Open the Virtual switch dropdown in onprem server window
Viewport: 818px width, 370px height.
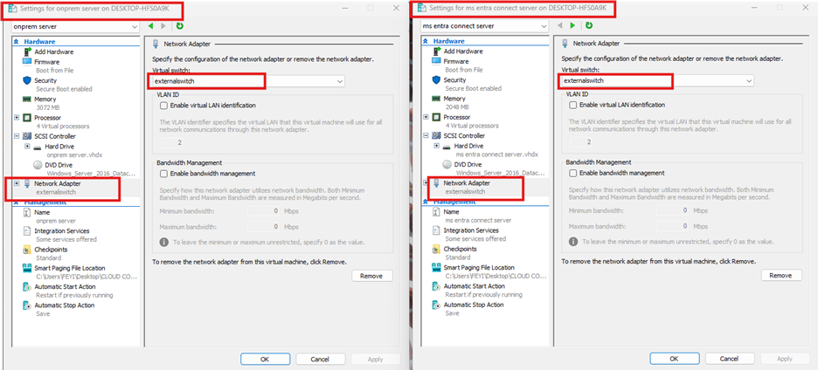338,81
